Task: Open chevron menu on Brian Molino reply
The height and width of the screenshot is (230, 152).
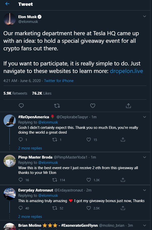Action: [144, 225]
